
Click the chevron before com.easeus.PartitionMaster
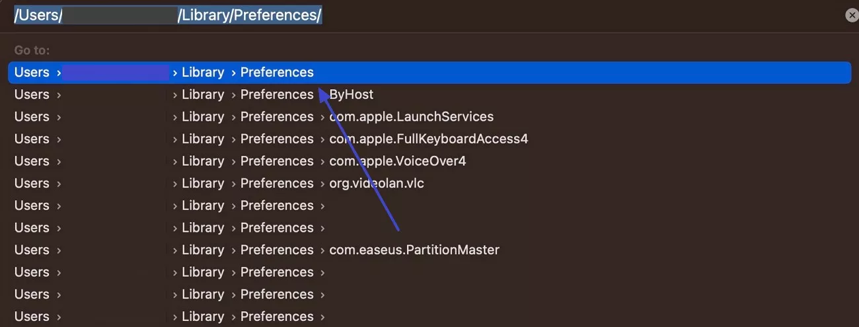[322, 250]
